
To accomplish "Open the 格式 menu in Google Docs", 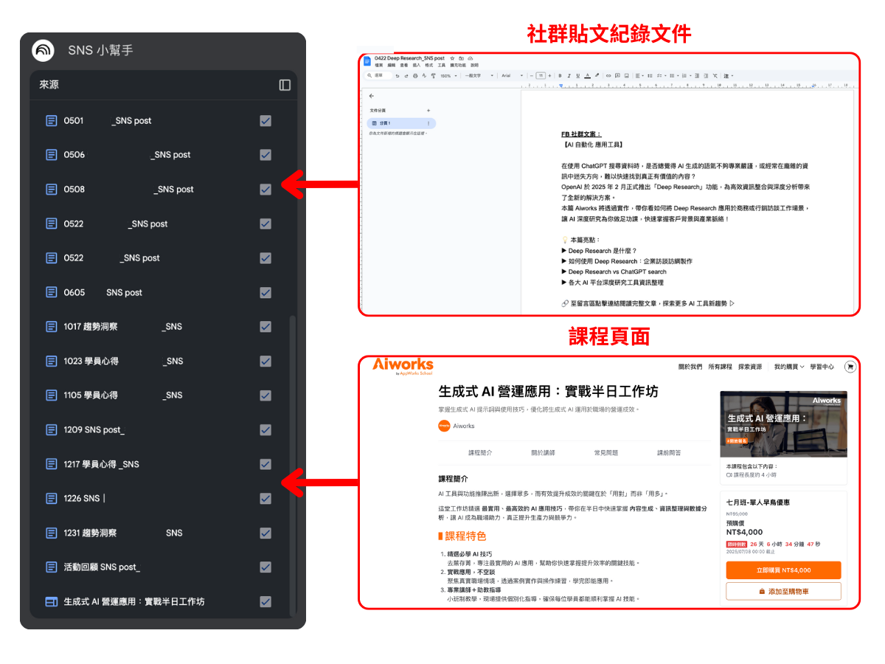I will coord(428,65).
